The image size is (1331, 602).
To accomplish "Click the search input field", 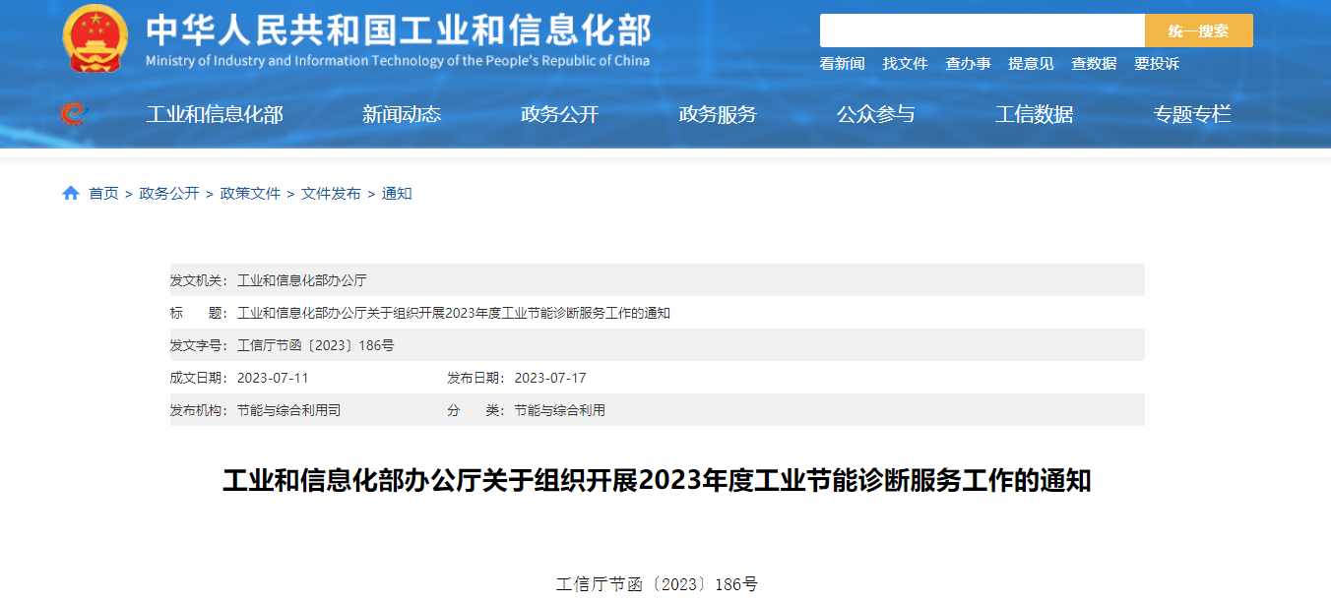I will pos(982,30).
